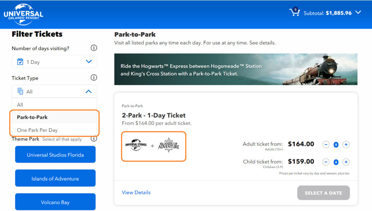The width and height of the screenshot is (372, 211).
Task: Choose One Park Per Day option
Action: tap(37, 130)
